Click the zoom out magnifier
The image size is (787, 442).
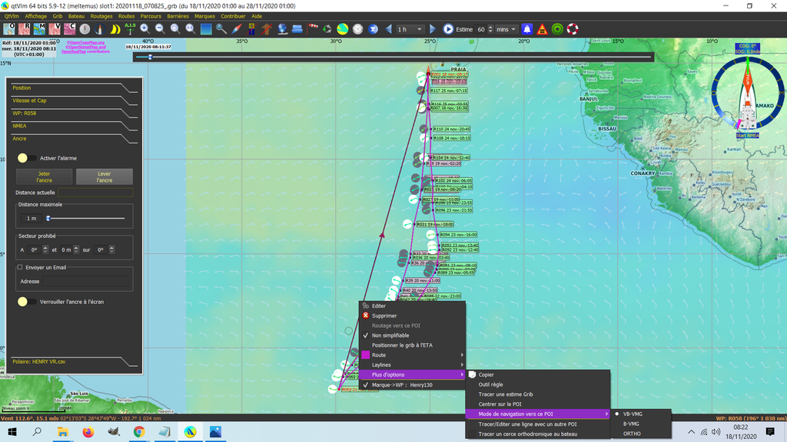(160, 29)
